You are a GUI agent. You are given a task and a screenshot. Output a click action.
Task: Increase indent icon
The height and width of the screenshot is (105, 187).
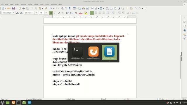[x=120, y=13]
